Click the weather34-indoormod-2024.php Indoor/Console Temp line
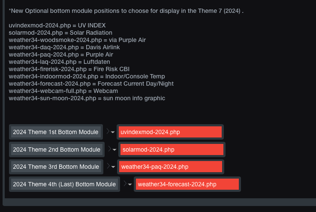 (x=87, y=76)
